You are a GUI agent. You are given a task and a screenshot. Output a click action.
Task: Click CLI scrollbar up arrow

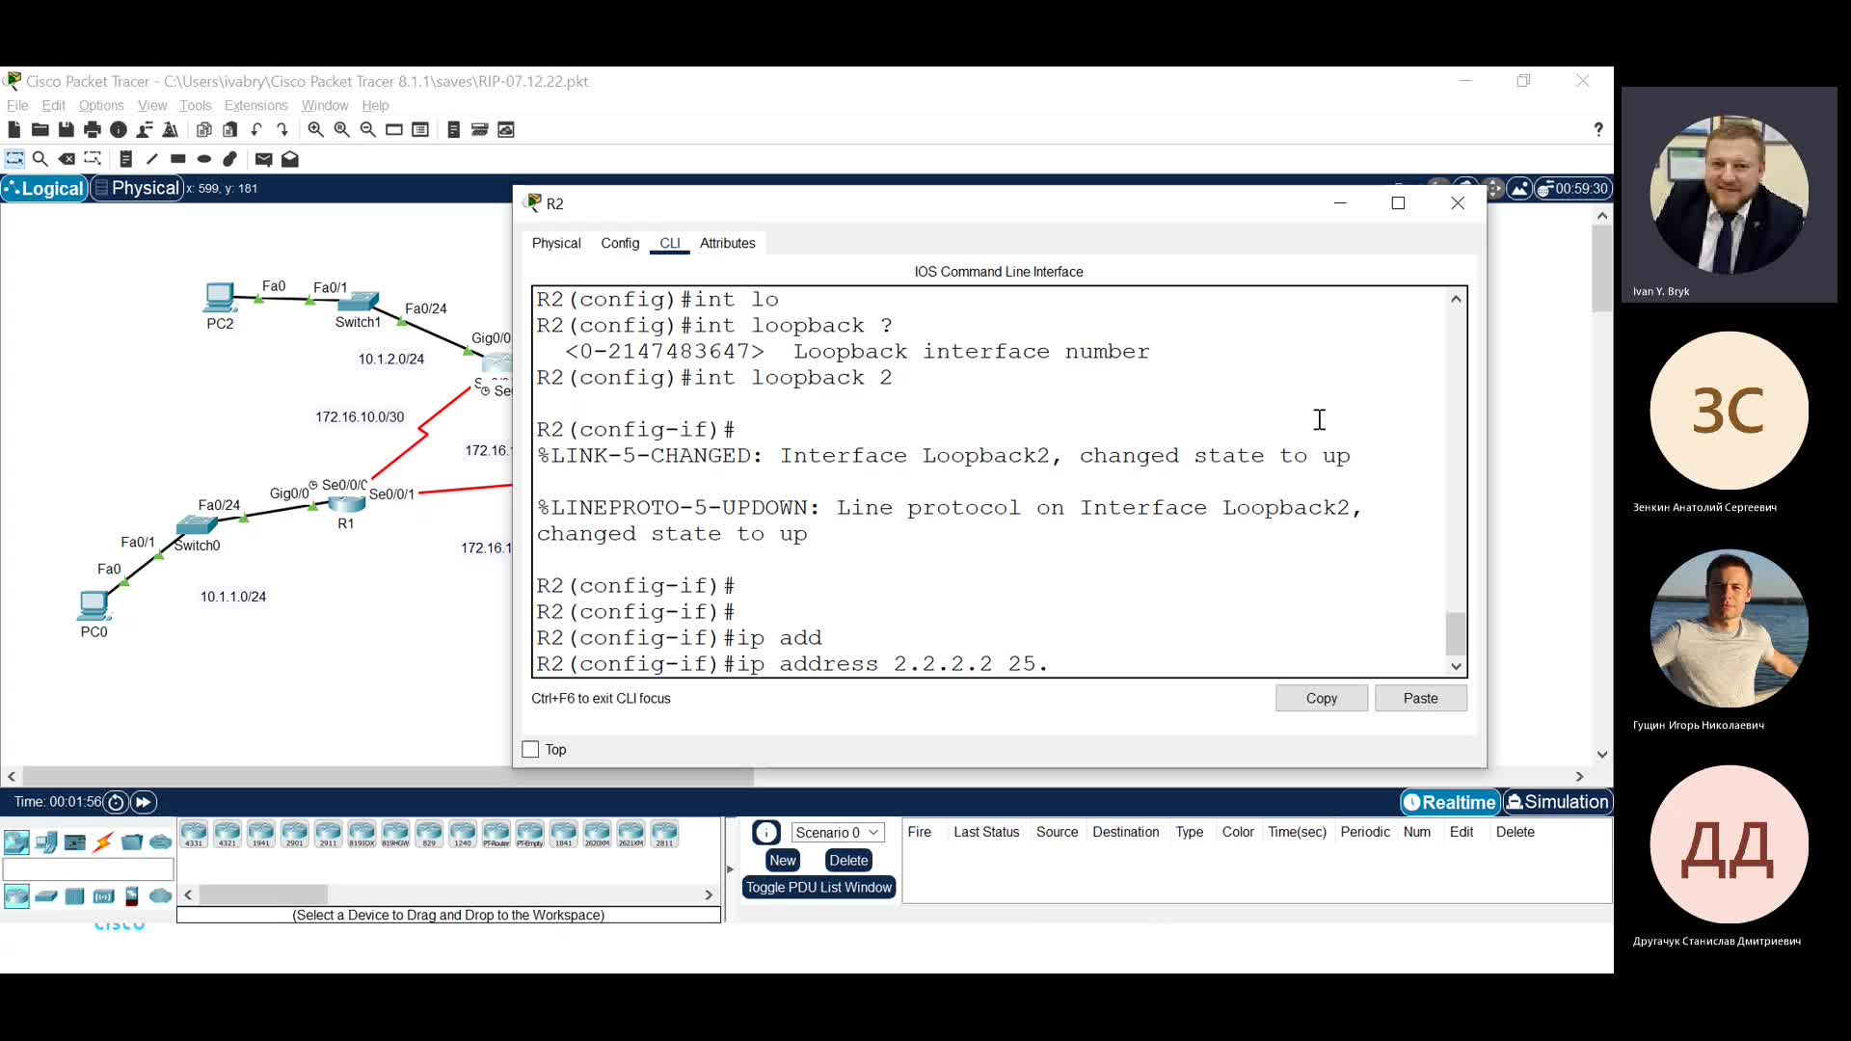coord(1456,299)
